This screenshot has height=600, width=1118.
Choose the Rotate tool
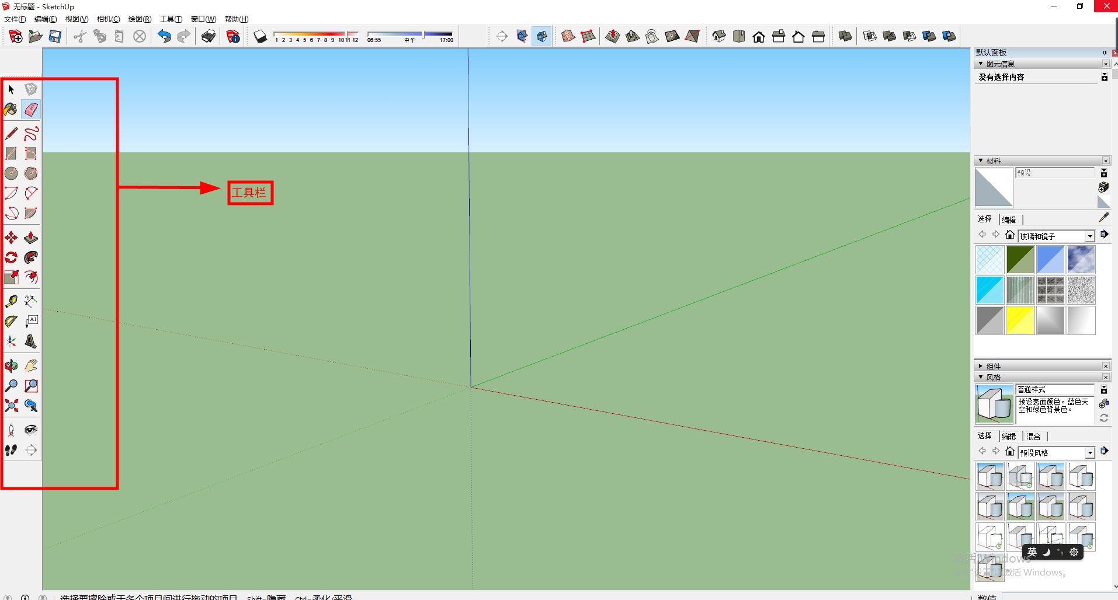pos(11,257)
